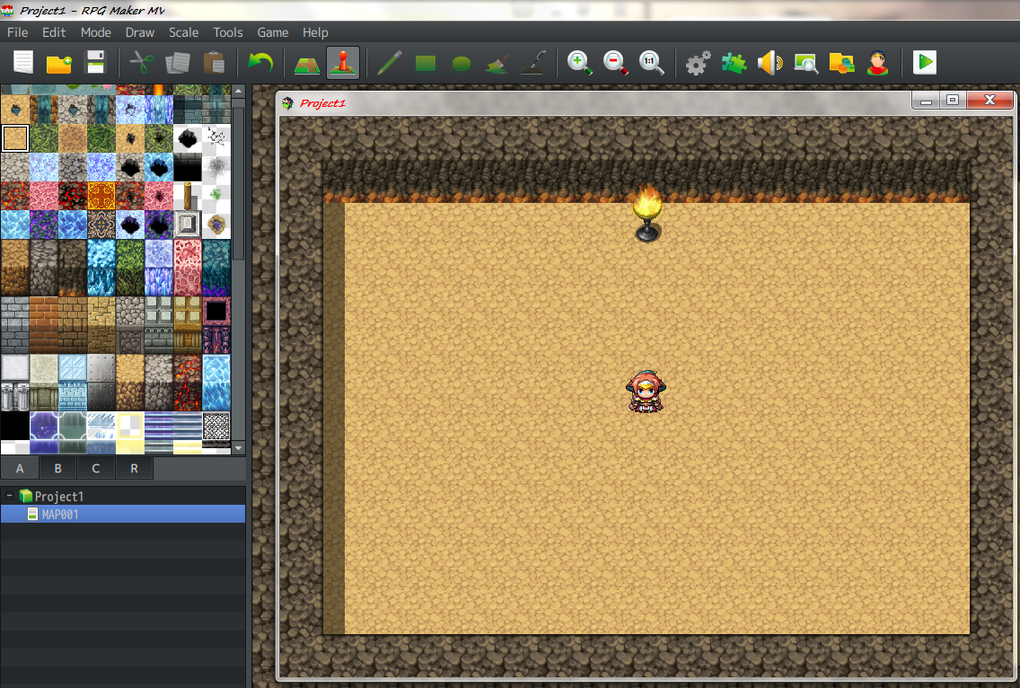The height and width of the screenshot is (688, 1020).
Task: Start Playtest with the green play button
Action: tap(925, 63)
